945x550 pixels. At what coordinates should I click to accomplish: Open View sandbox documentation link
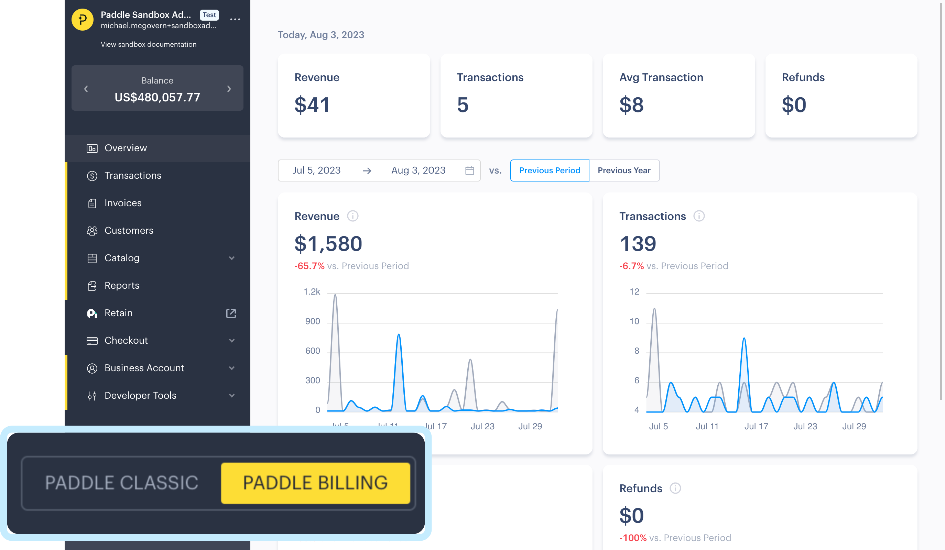[x=149, y=44]
